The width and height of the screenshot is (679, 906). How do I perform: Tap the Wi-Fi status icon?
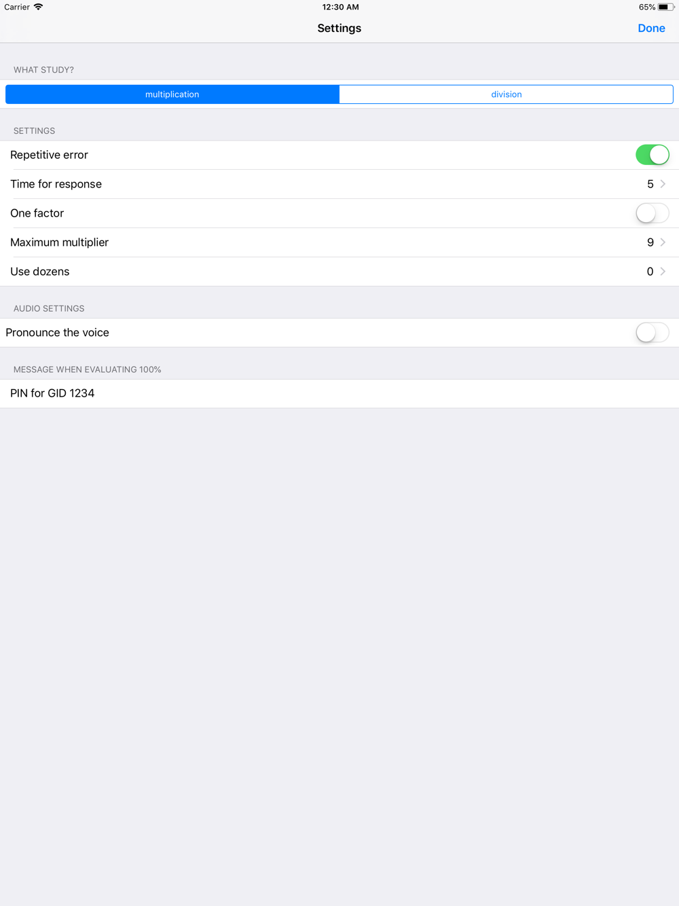[39, 7]
